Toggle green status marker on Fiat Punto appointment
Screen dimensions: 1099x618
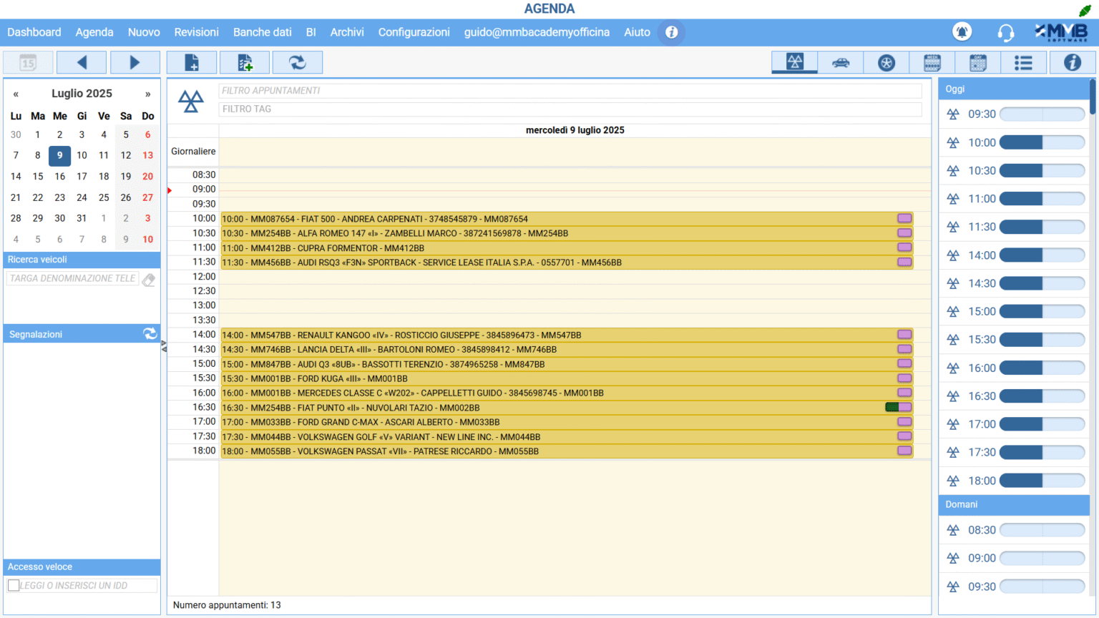pos(892,408)
